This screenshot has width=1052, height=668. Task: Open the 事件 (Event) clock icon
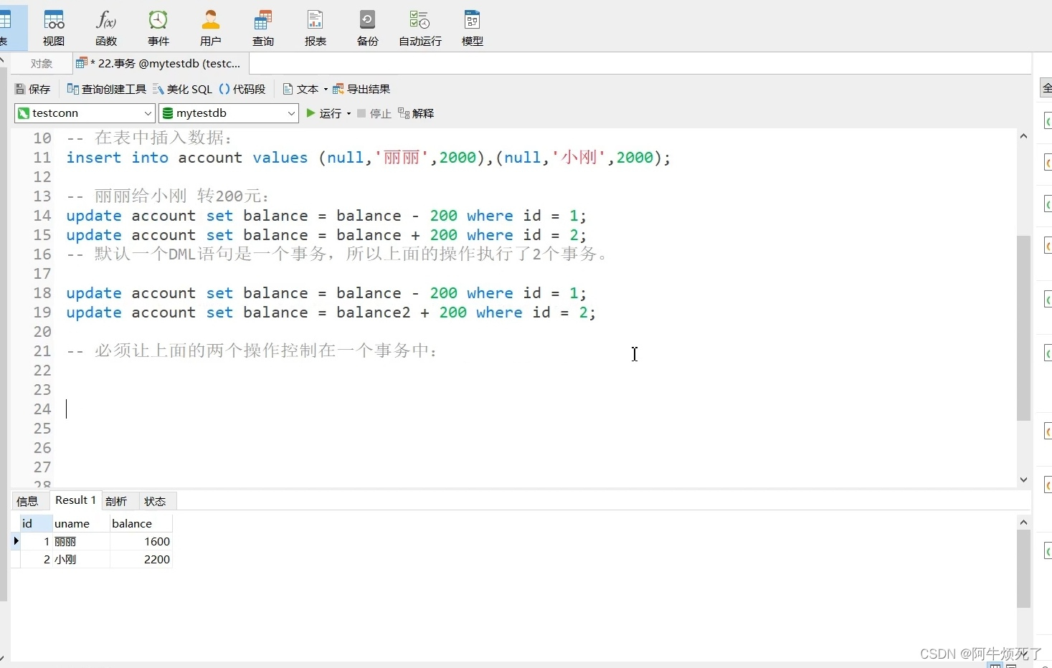tap(158, 27)
